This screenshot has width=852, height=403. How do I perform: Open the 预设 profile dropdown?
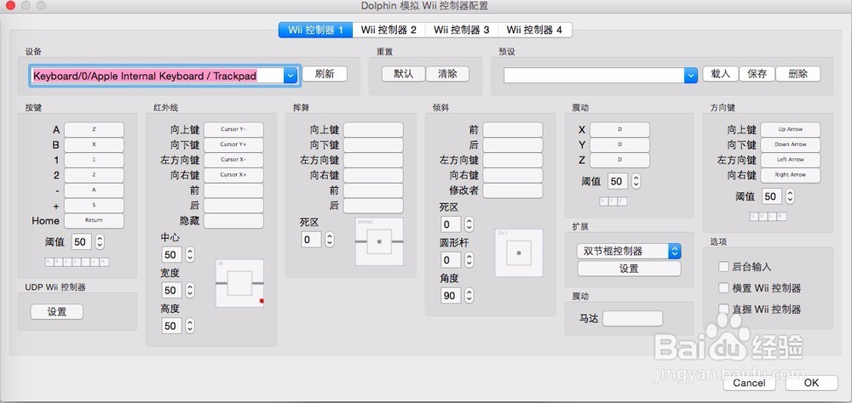point(691,76)
